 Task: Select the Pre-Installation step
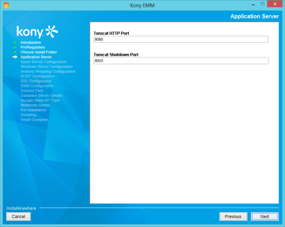34,110
